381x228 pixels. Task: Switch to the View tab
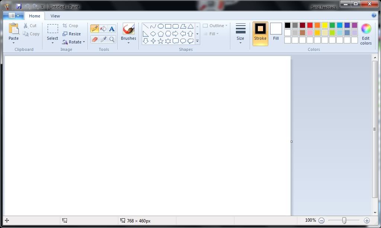pyautogui.click(x=55, y=16)
